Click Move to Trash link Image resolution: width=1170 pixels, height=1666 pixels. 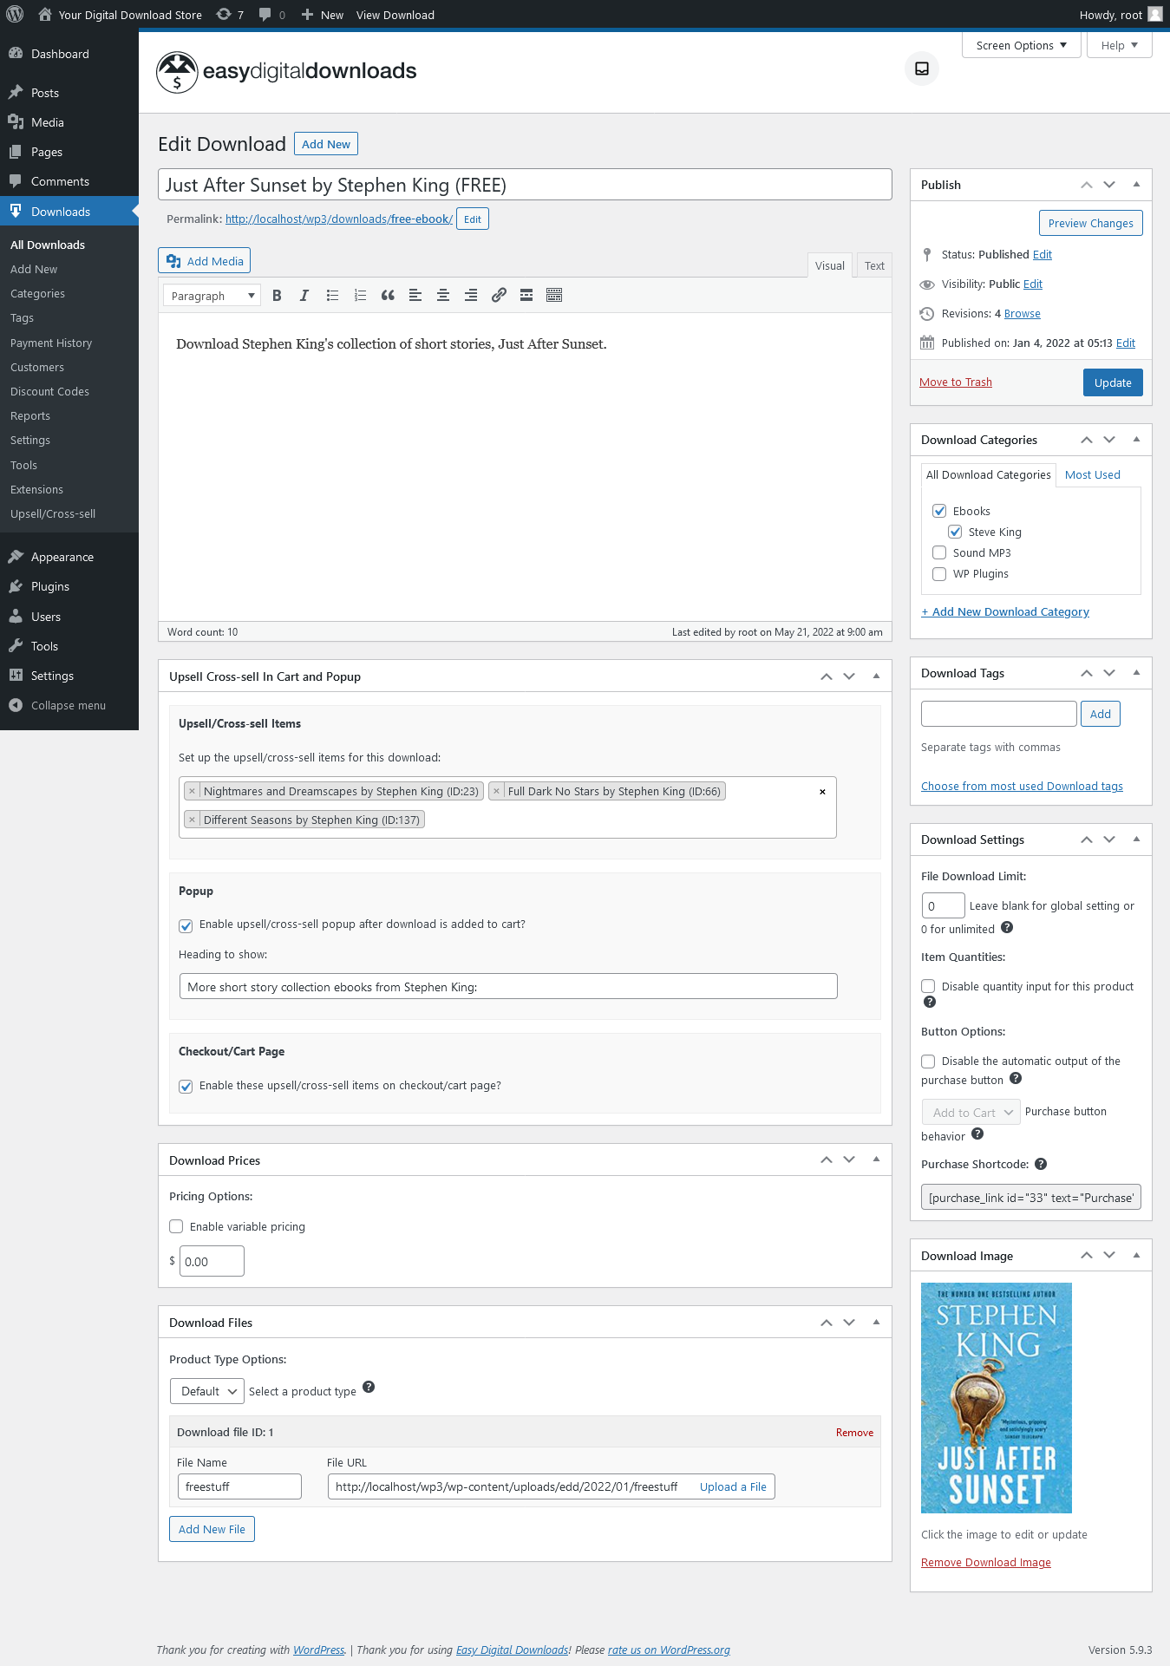(x=956, y=382)
